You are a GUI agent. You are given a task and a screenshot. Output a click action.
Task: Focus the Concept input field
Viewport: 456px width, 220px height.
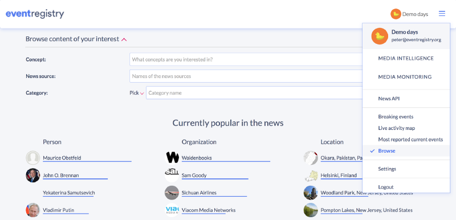point(246,59)
